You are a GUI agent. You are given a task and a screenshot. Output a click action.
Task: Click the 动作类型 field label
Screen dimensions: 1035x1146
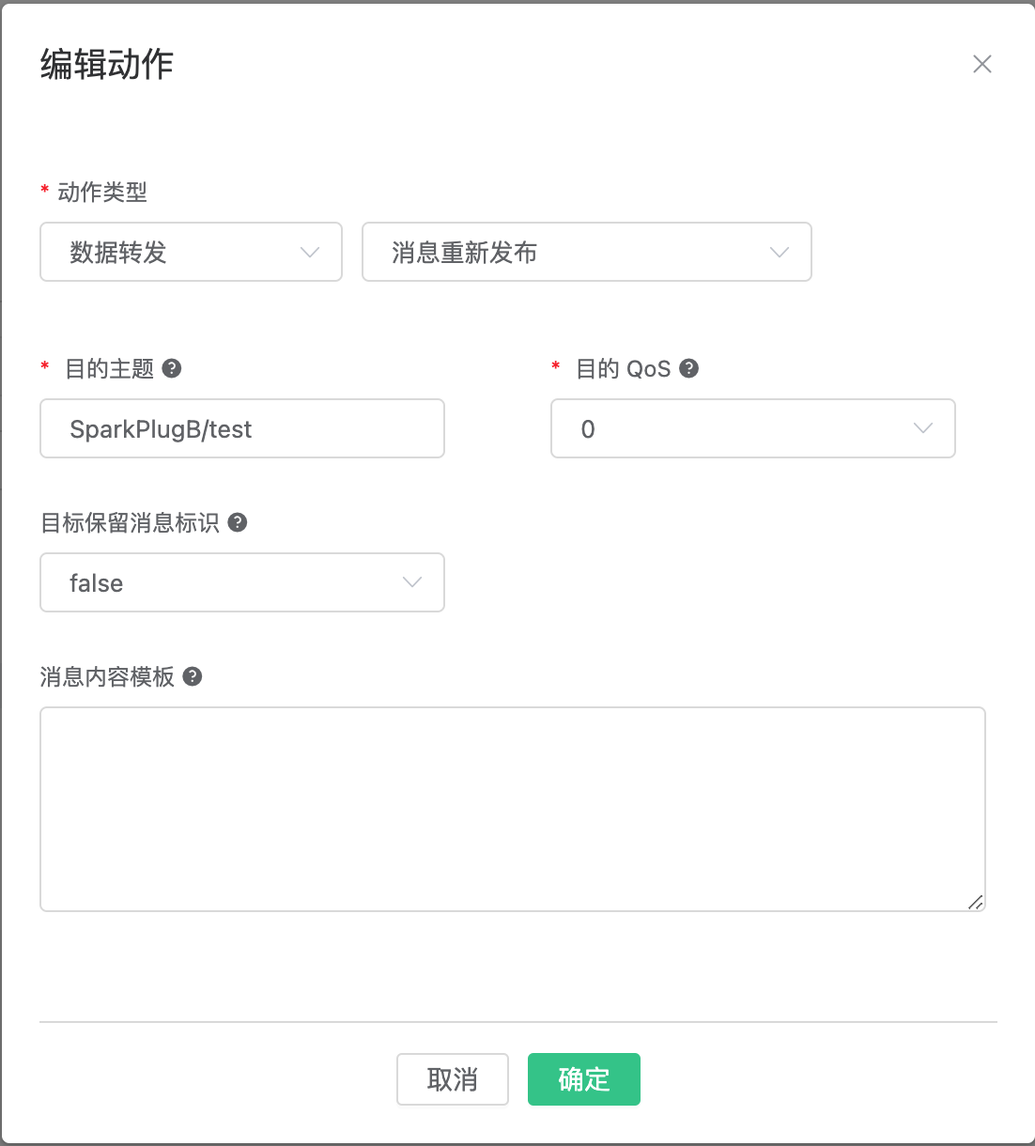tap(102, 193)
